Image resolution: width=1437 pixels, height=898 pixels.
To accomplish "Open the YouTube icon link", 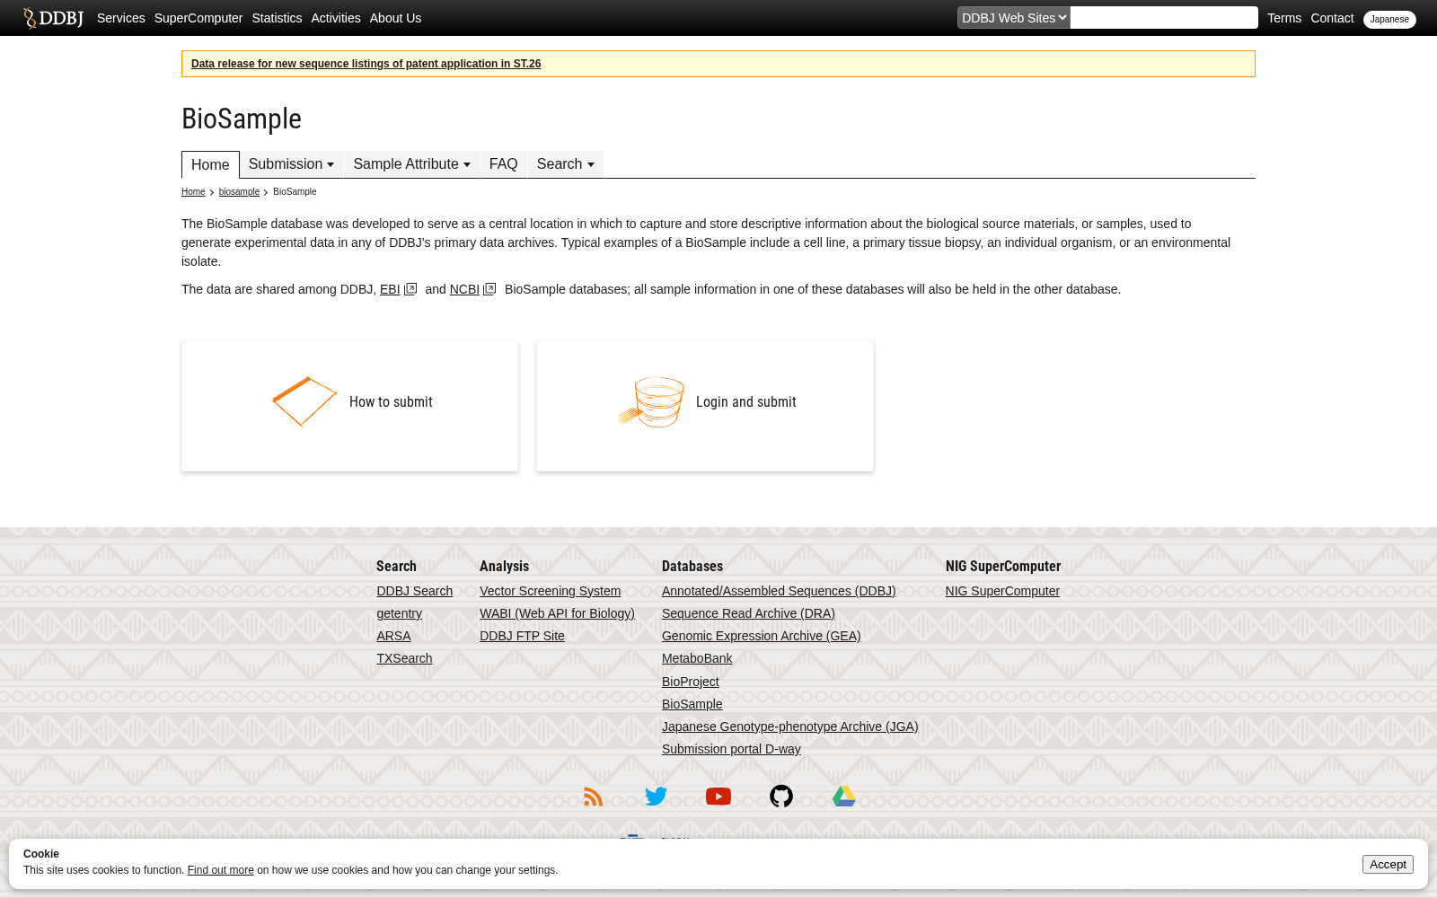I will 718,797.
